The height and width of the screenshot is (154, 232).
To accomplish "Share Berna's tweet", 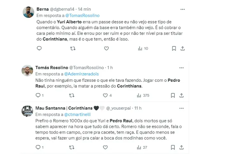I will click(x=182, y=49).
